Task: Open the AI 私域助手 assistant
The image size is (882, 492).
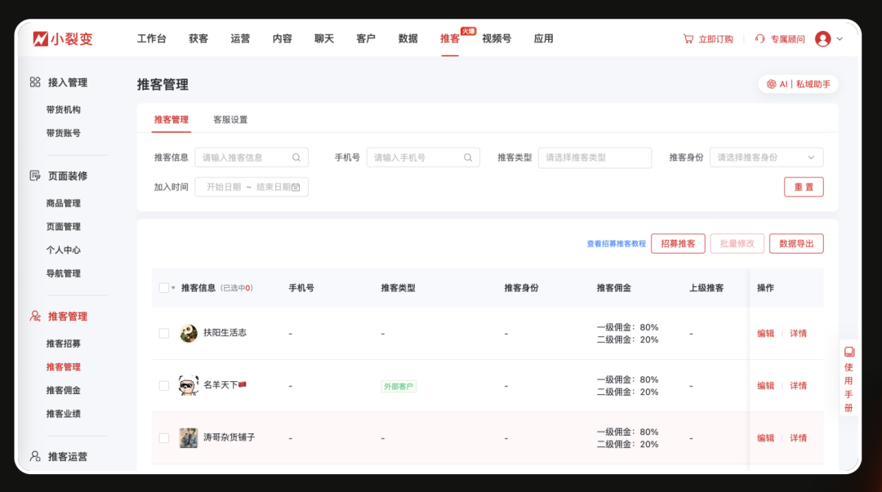Action: [x=798, y=83]
